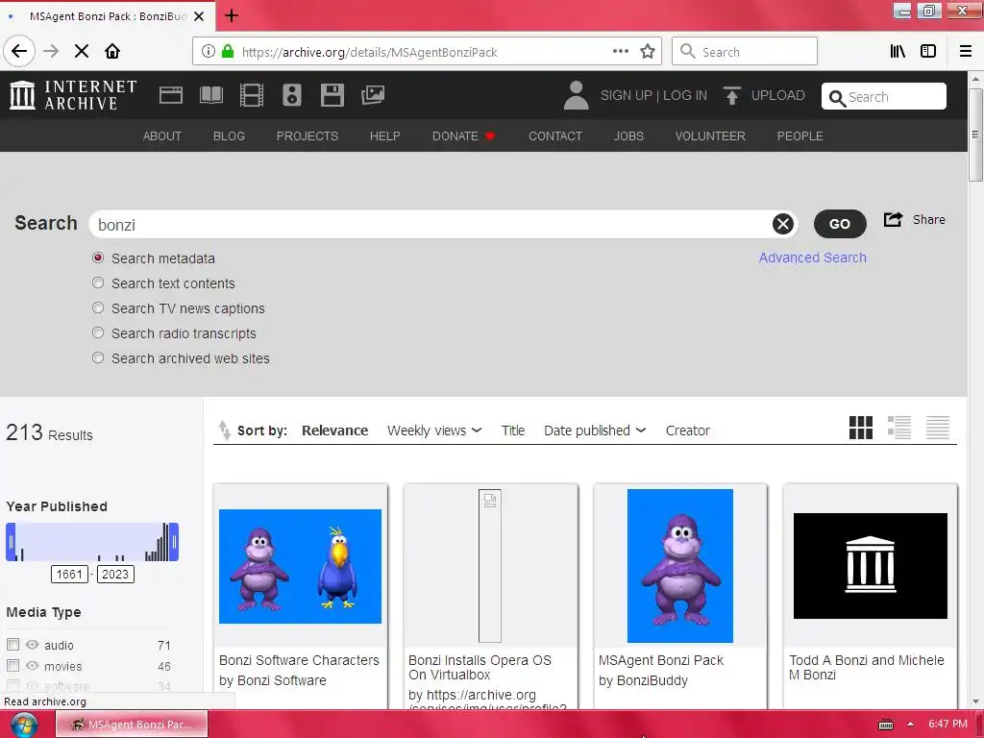984x738 pixels.
Task: Open MSAgent Bonzi Pack taskbar button
Action: pos(131,725)
